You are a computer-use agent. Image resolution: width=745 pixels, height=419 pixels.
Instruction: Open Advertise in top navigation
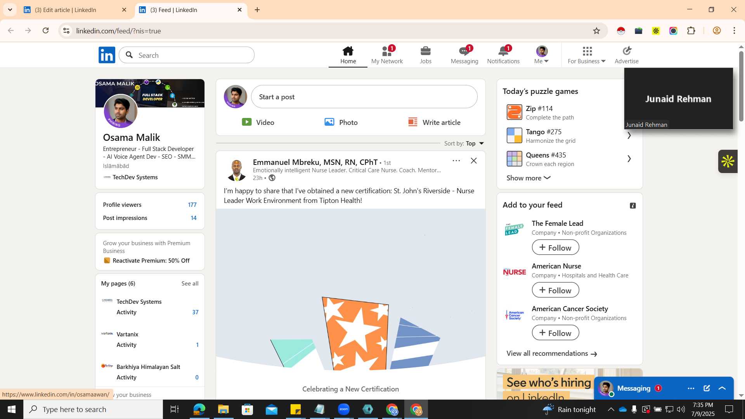627,55
